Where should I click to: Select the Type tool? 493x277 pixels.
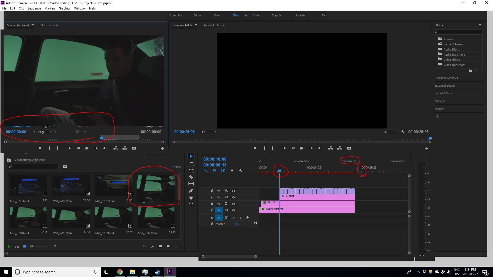click(x=191, y=204)
